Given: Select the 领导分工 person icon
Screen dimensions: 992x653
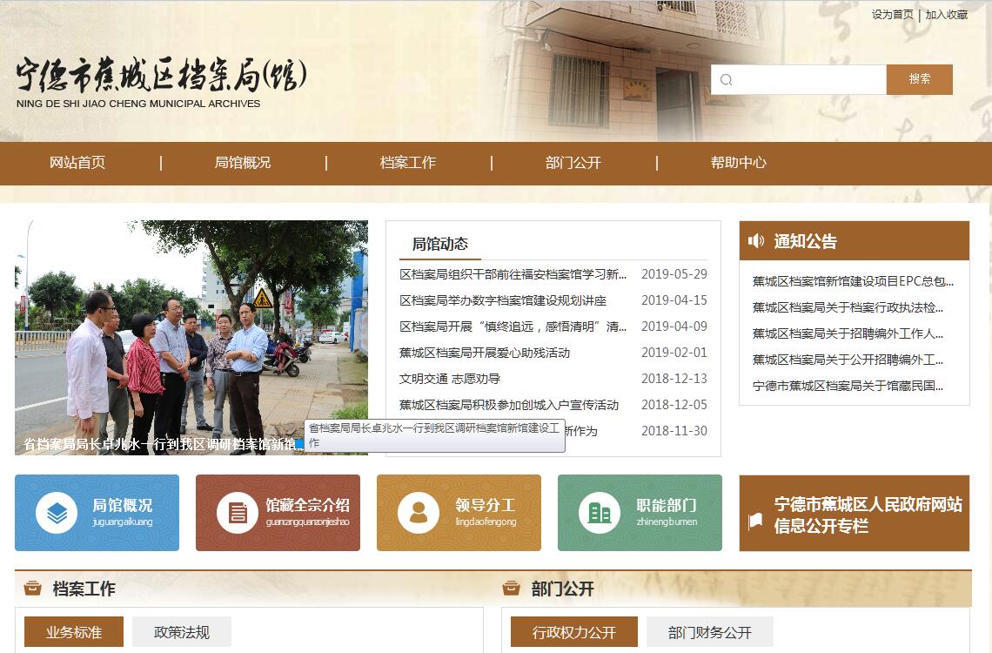Looking at the screenshot, I should point(419,513).
